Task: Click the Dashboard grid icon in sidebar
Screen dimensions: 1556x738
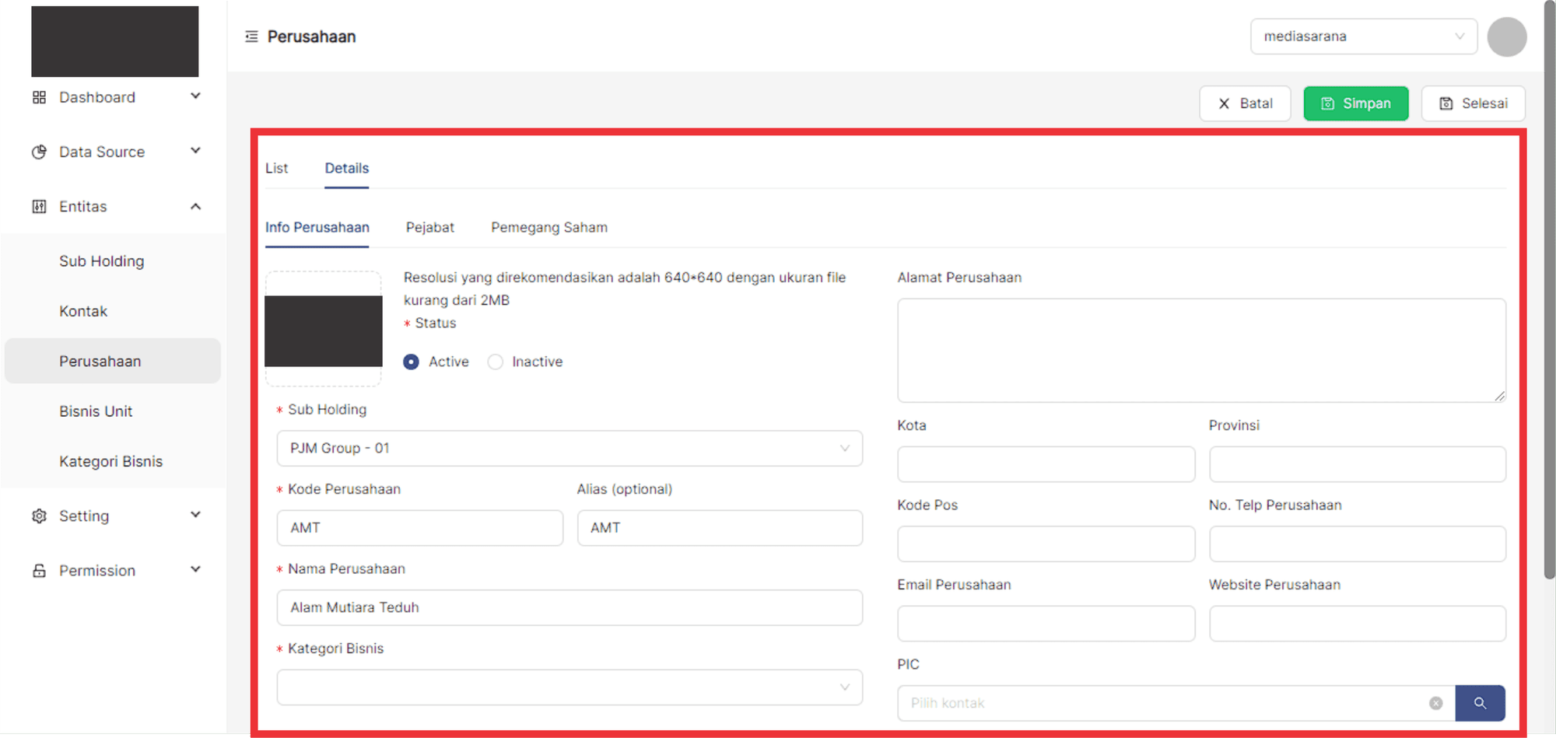Action: coord(39,97)
